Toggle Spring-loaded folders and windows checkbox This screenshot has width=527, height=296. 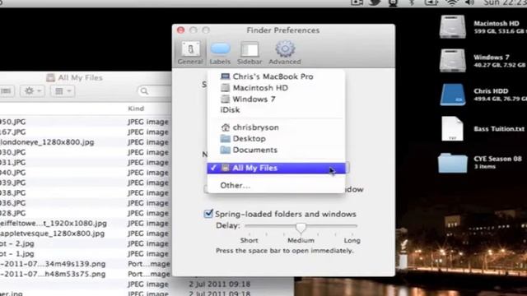pyautogui.click(x=208, y=214)
